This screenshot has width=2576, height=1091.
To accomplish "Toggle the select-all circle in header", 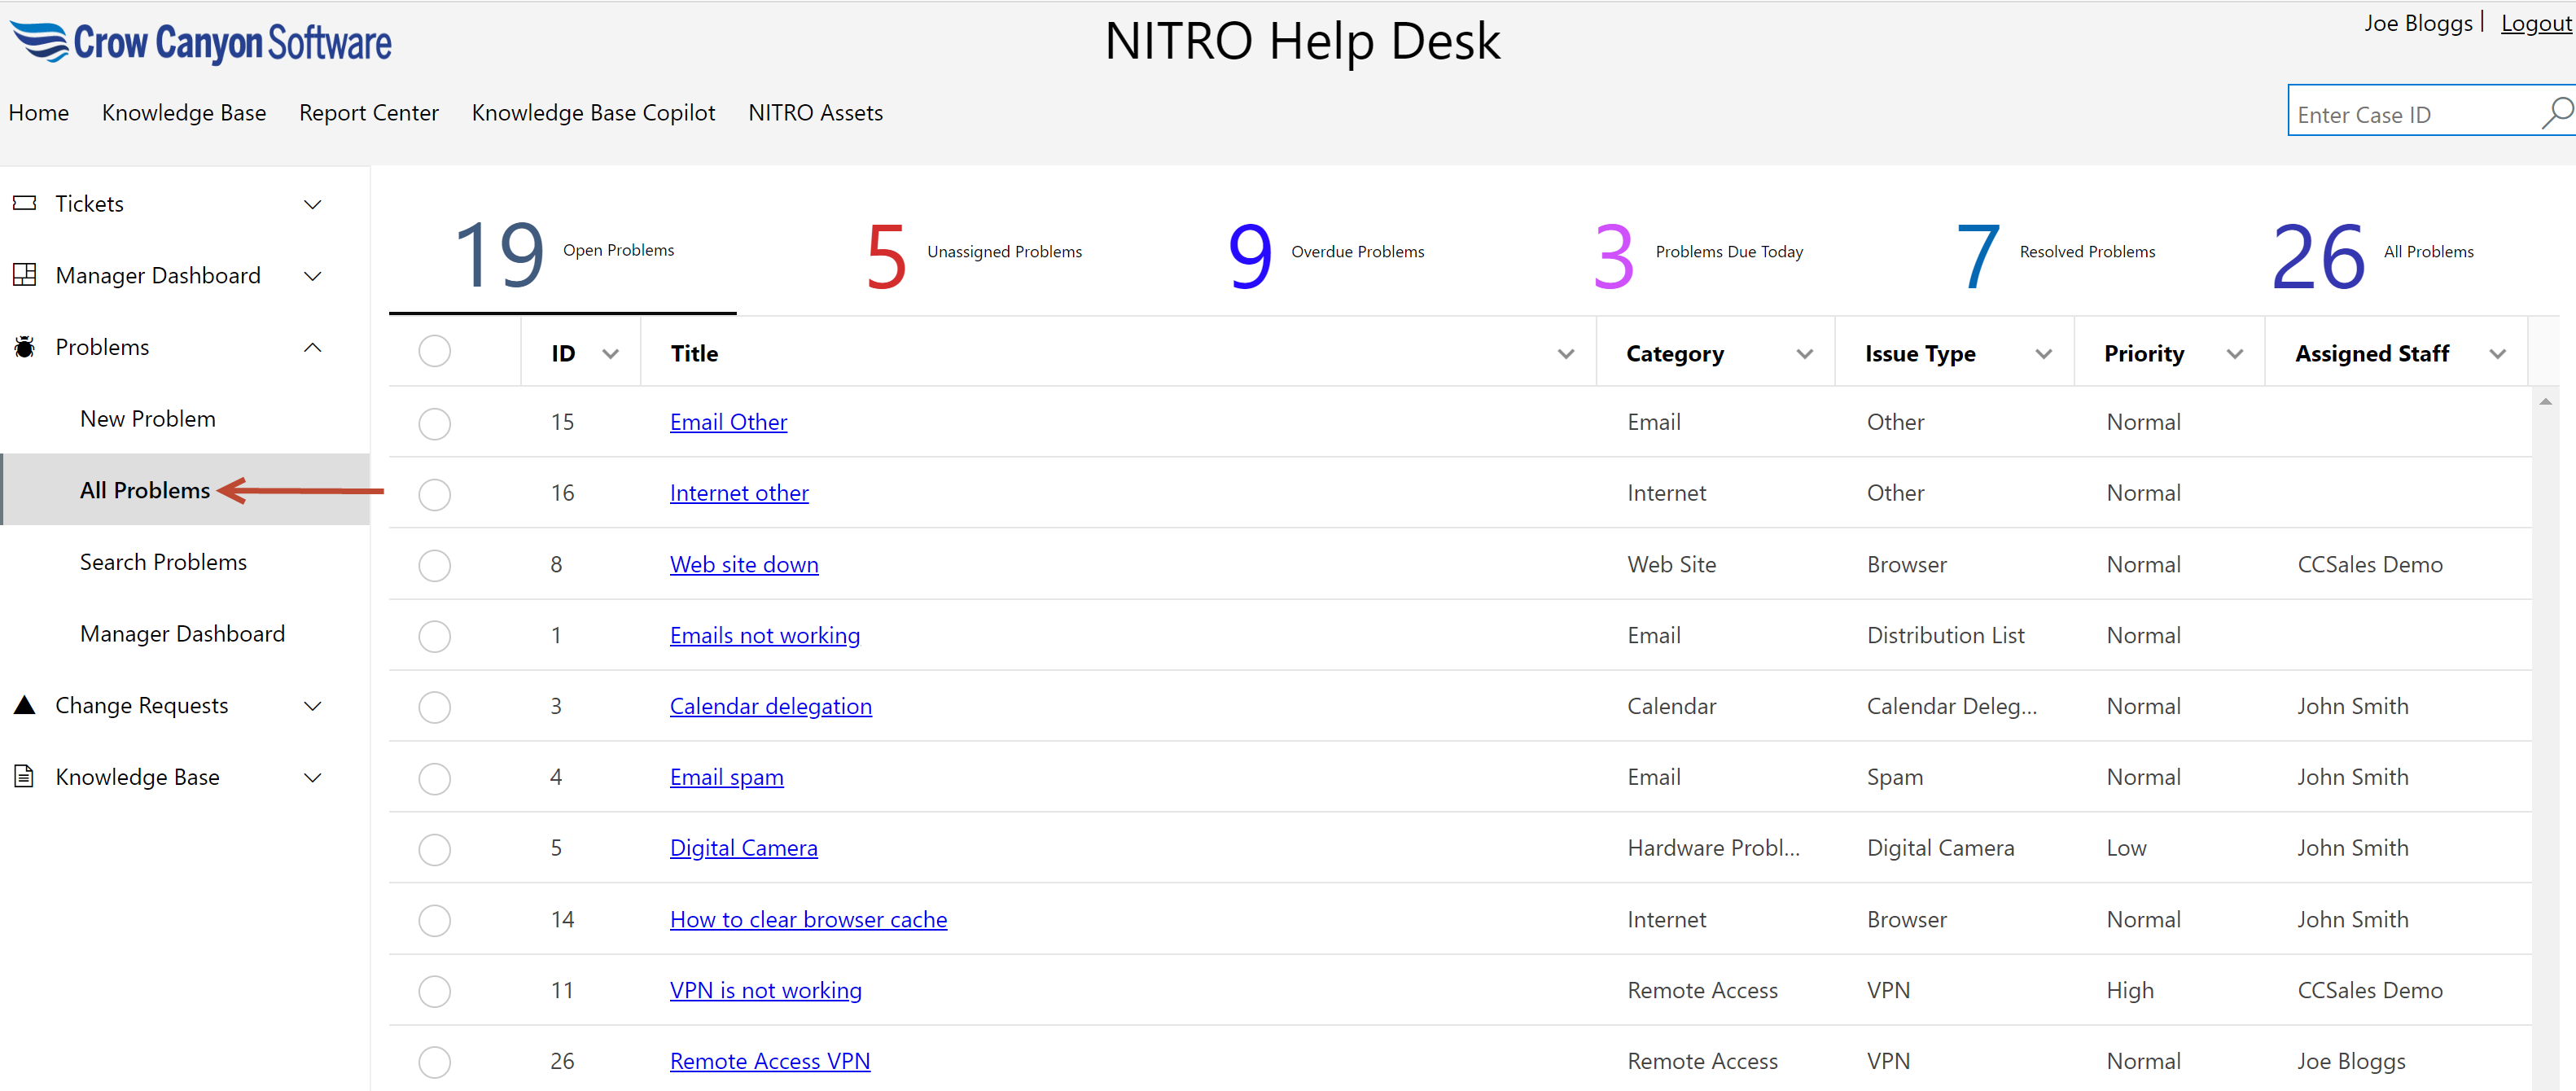I will coord(434,351).
